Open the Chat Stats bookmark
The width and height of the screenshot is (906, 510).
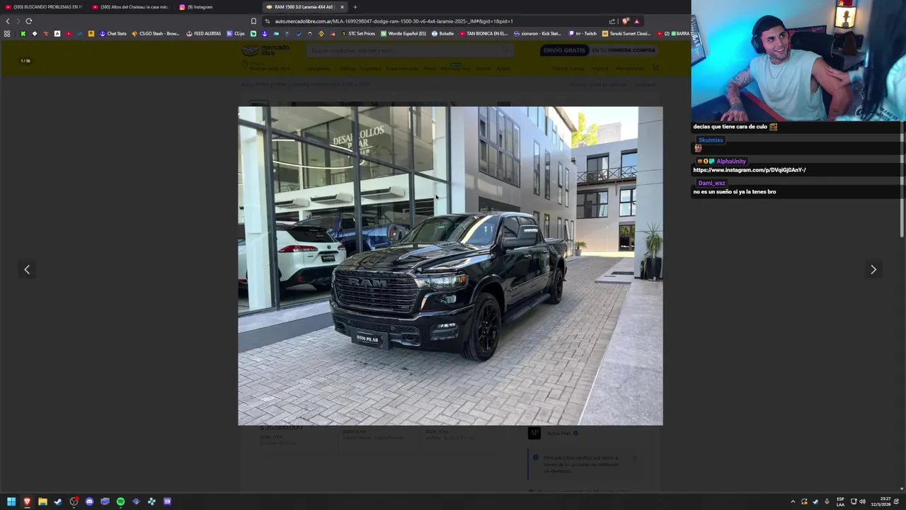pos(113,33)
